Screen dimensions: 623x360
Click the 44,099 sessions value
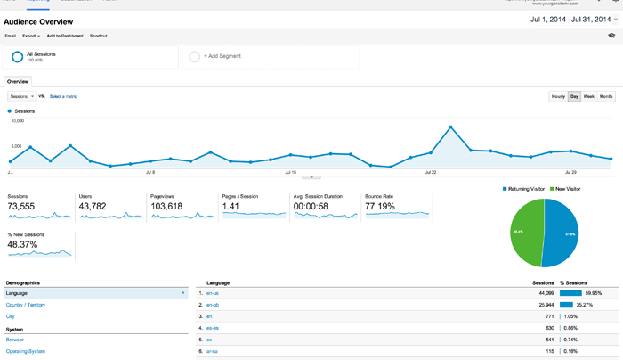546,293
